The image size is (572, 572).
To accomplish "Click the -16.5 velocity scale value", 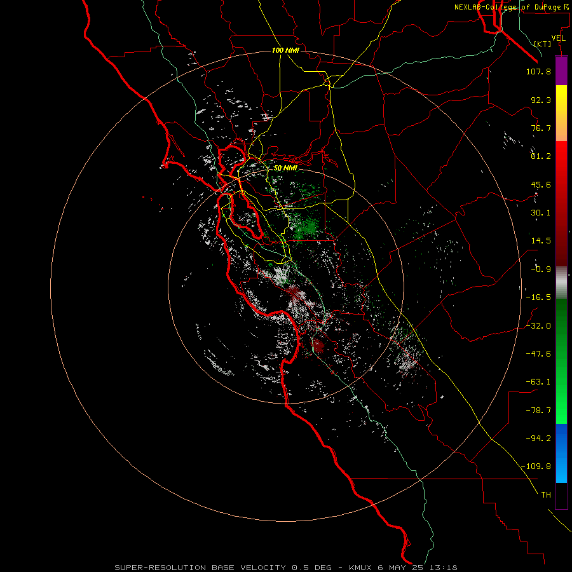I will (x=538, y=297).
